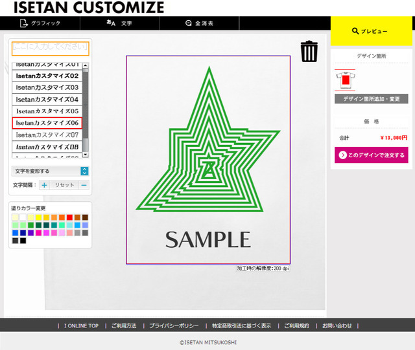415x350 pixels.
Task: Open お問い合わせ footer link
Action: coord(337,325)
